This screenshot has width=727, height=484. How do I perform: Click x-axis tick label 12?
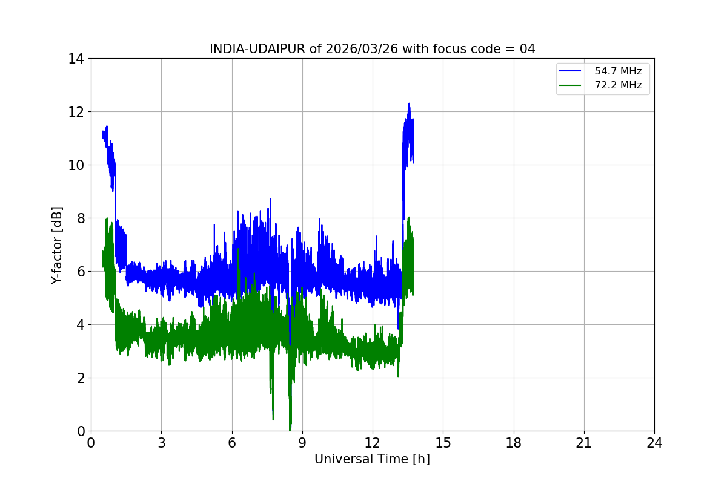point(373,443)
